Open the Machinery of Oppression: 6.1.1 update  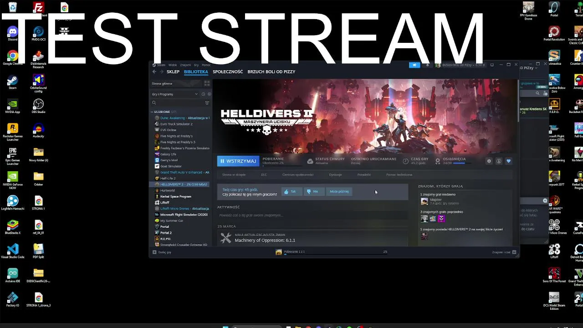[x=265, y=240]
